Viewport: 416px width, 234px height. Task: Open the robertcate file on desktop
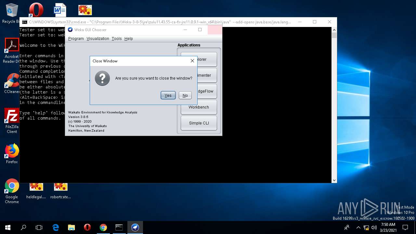[x=60, y=191]
